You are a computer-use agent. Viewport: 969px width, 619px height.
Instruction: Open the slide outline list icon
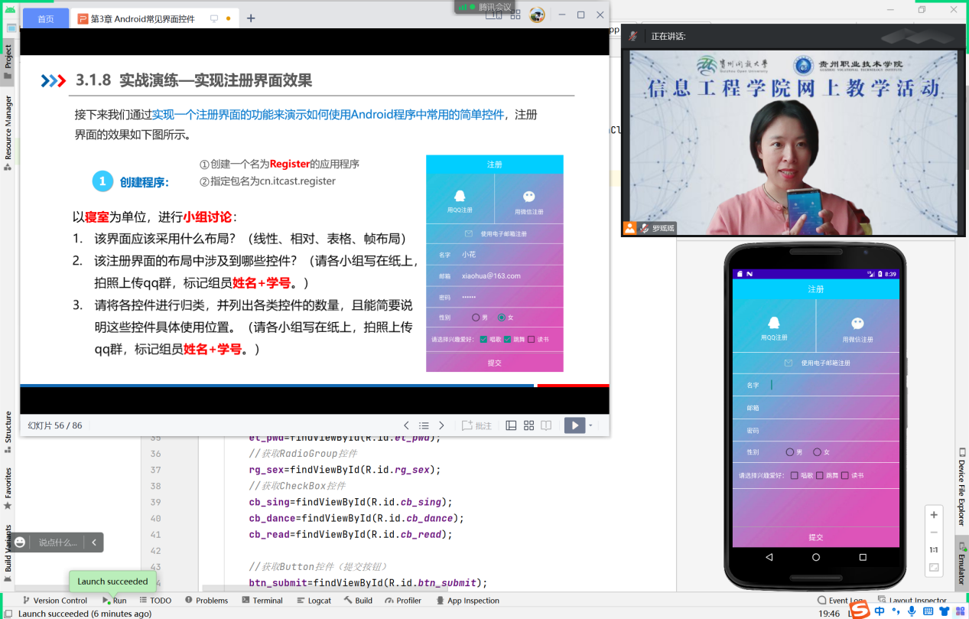[x=424, y=425]
